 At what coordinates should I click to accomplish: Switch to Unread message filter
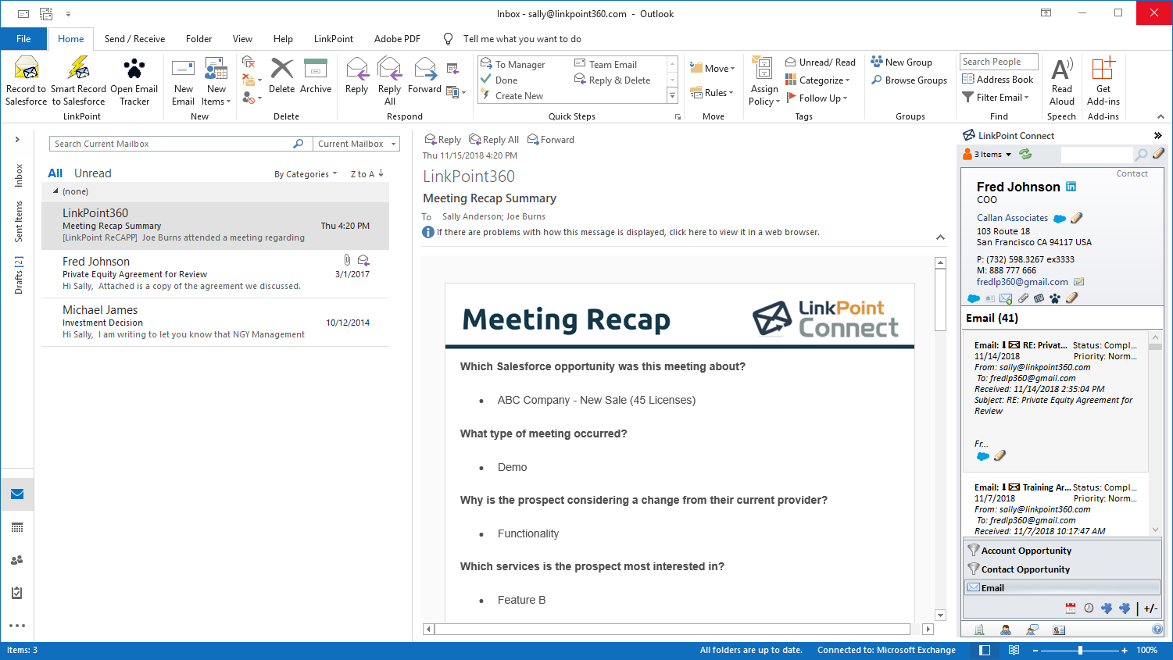coord(92,173)
